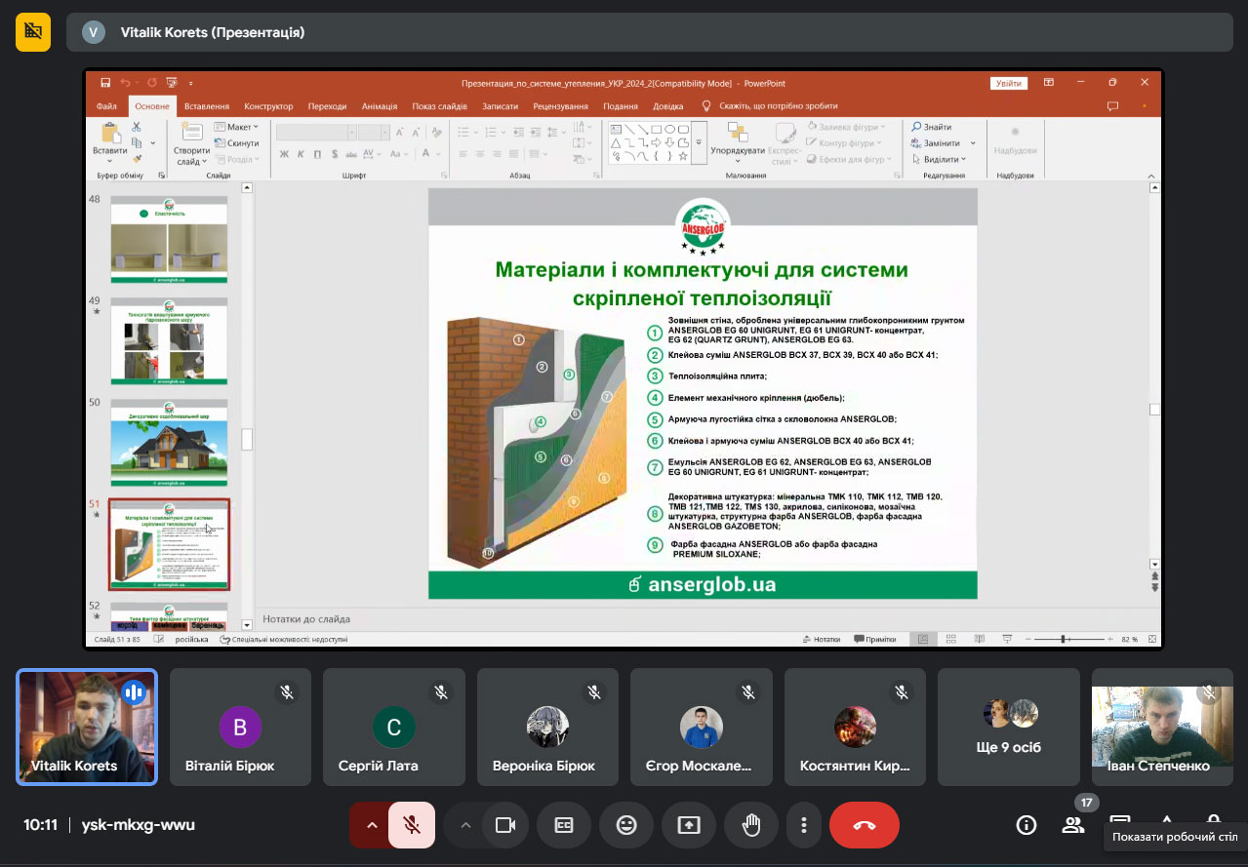1248x867 pixels.
Task: Open the Виділити select dropdown
Action: pyautogui.click(x=939, y=159)
